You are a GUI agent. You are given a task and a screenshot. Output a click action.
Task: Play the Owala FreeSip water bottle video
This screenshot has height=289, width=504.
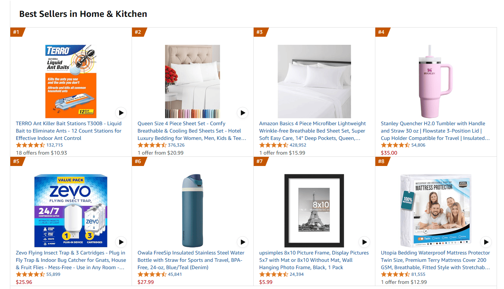point(243,242)
